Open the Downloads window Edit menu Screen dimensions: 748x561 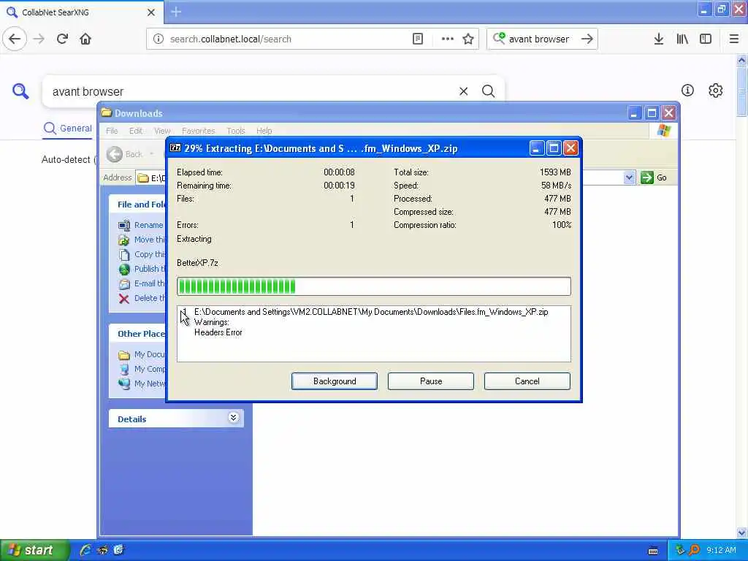[x=135, y=131]
